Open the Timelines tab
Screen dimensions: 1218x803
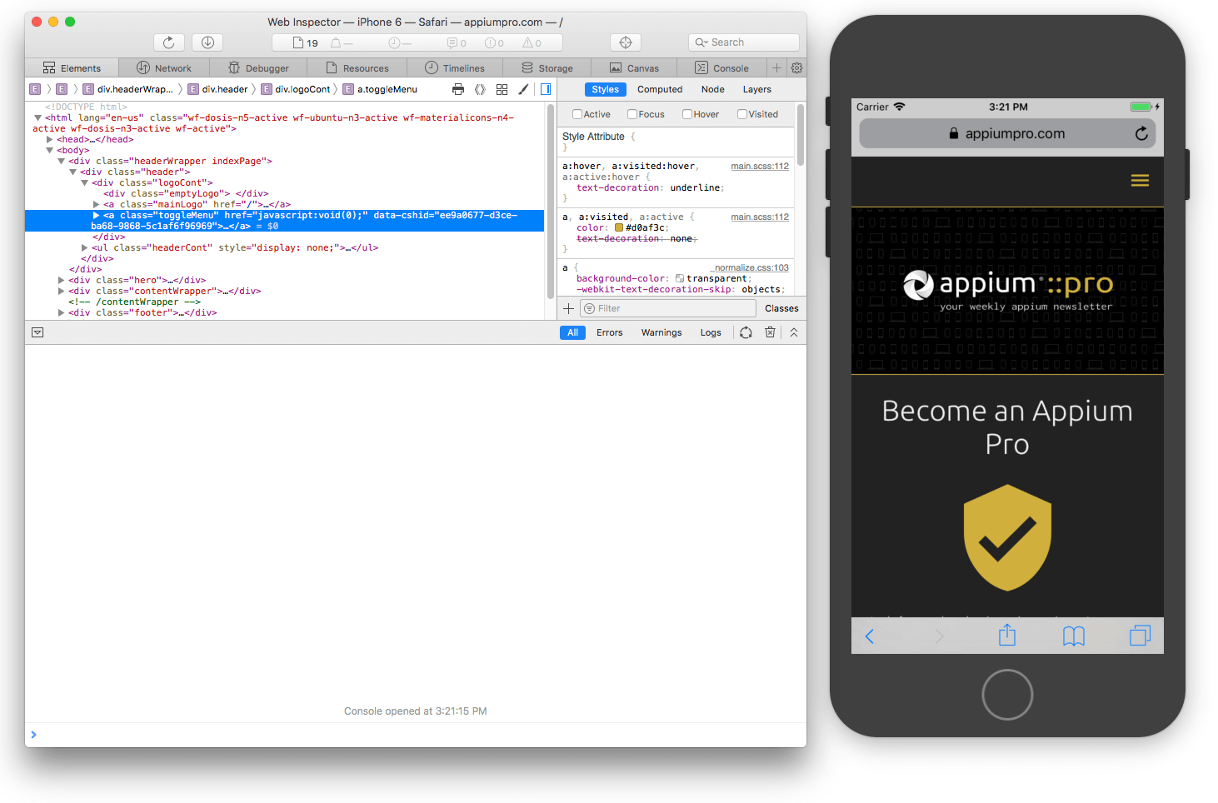[455, 68]
